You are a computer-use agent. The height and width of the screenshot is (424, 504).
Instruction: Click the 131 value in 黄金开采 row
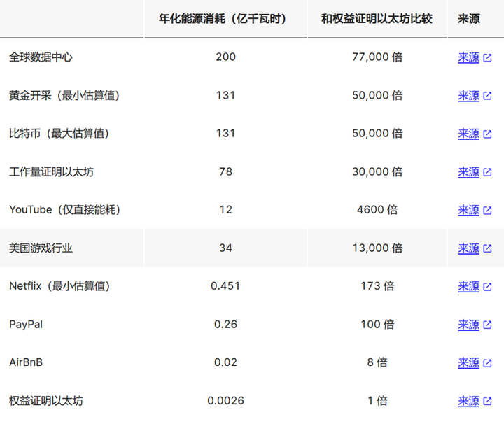pyautogui.click(x=225, y=95)
